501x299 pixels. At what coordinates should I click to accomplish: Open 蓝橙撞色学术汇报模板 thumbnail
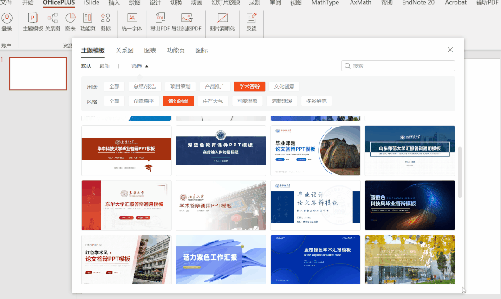[315, 260]
